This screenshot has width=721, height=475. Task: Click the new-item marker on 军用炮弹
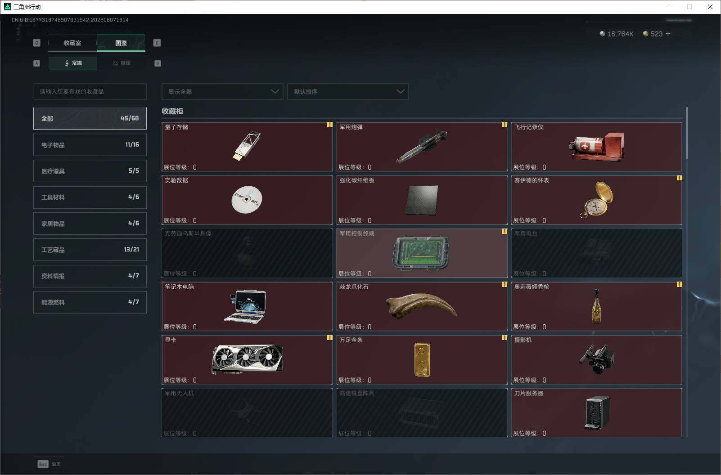(505, 125)
